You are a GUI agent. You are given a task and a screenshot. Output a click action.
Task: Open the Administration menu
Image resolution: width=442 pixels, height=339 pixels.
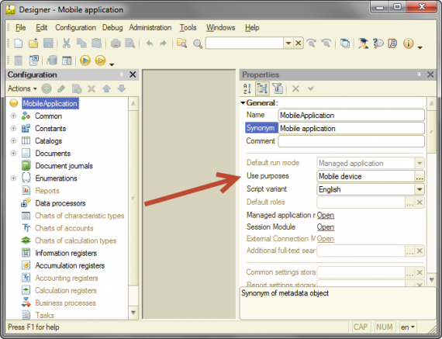click(x=150, y=28)
